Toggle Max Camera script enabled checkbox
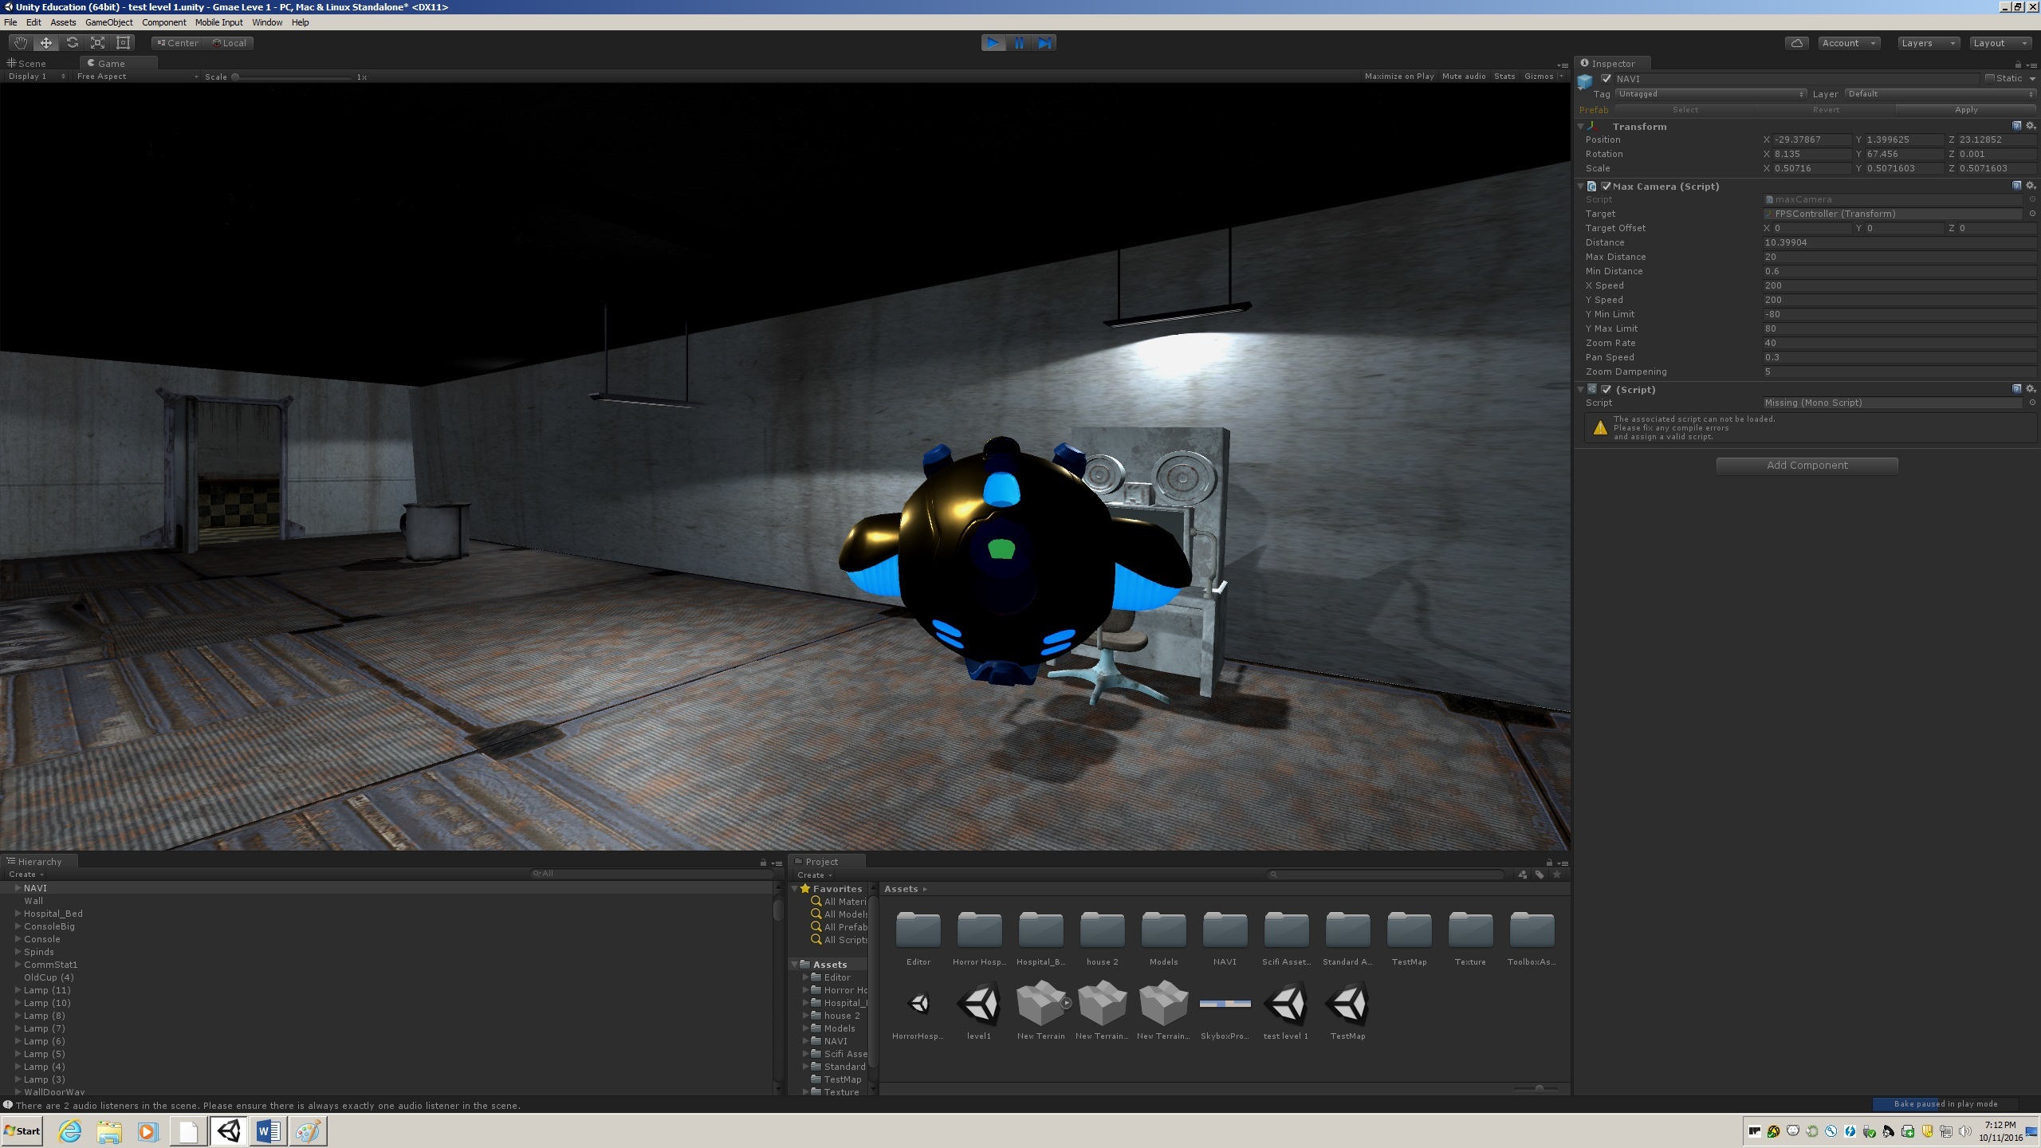Viewport: 2041px width, 1148px height. pyautogui.click(x=1606, y=187)
